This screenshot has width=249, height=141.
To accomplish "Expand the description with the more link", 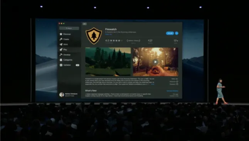I will 153,85.
